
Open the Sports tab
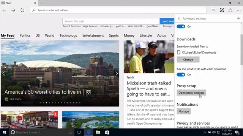tap(114, 36)
